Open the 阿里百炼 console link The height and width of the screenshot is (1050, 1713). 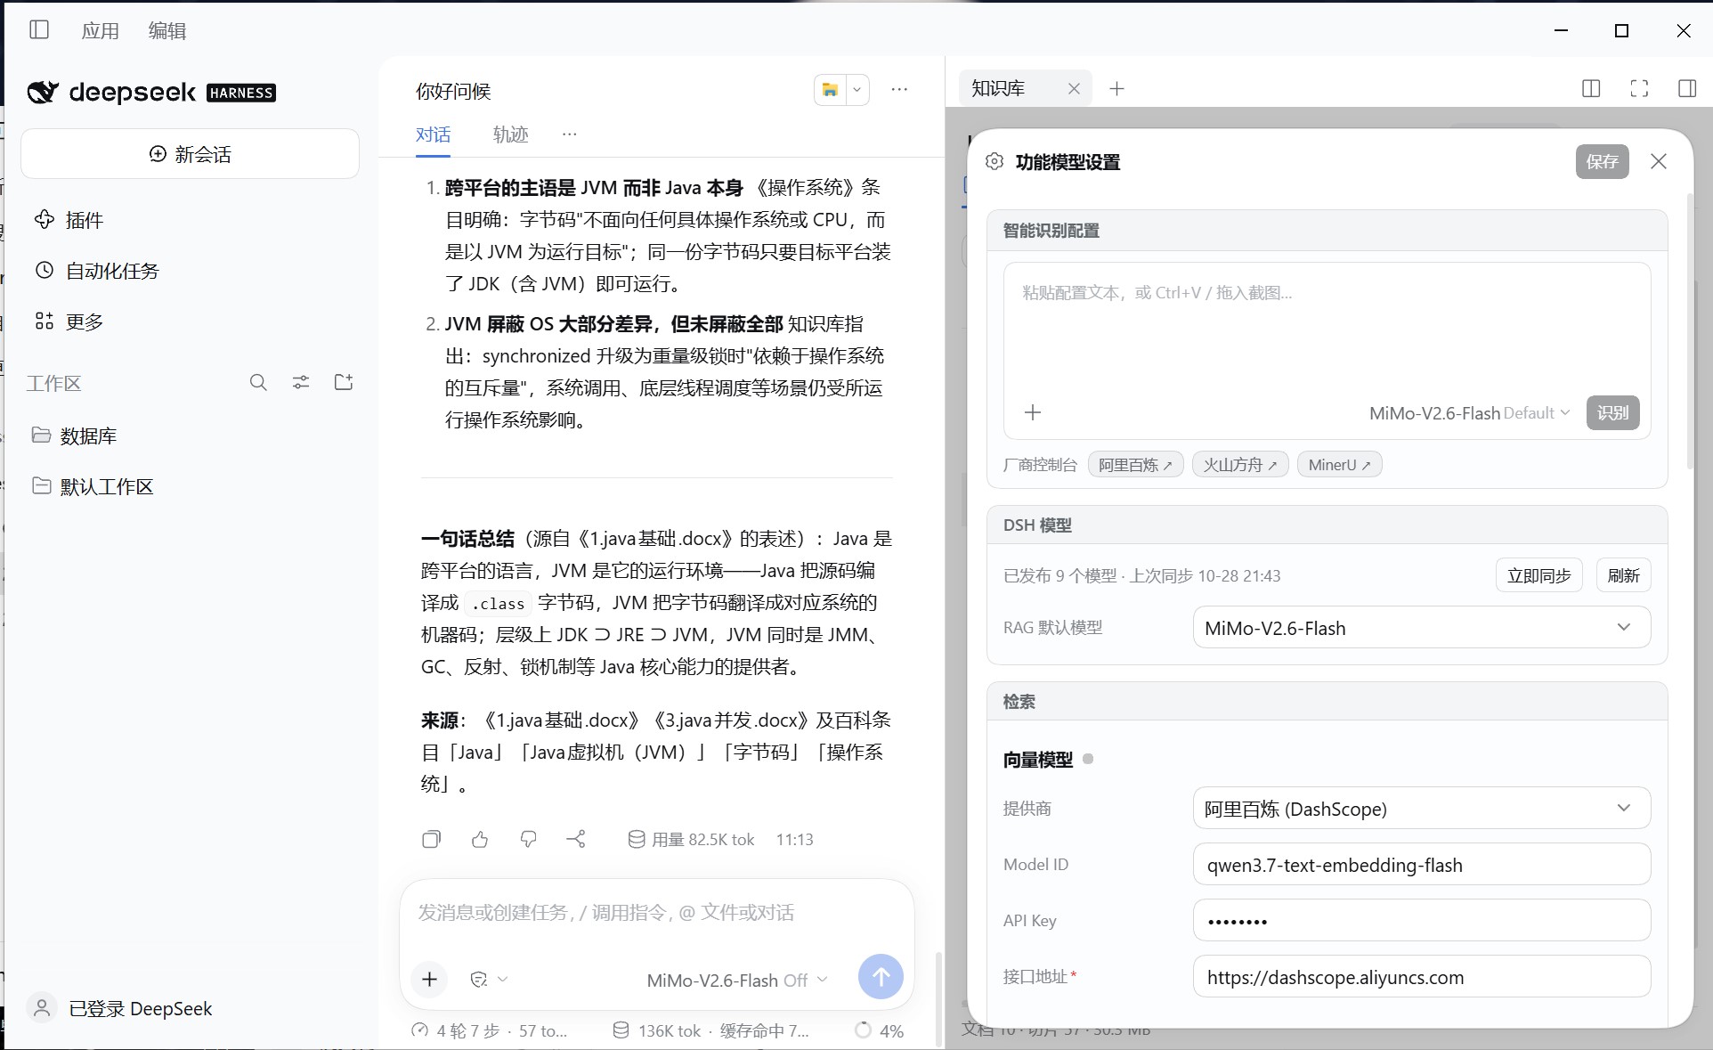(x=1135, y=465)
